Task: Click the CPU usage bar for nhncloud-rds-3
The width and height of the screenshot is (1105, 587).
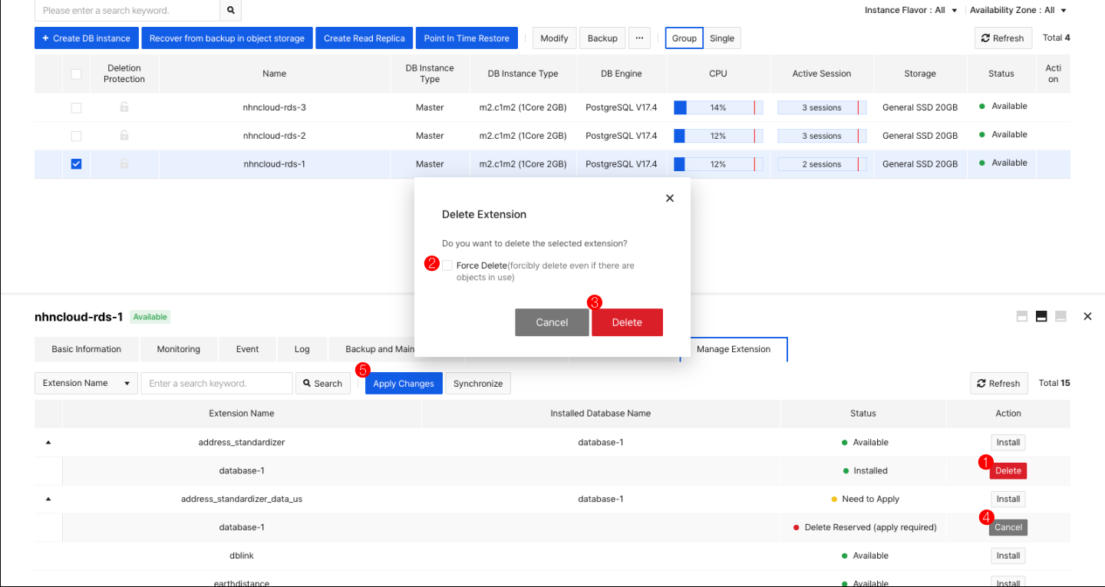Action: click(x=717, y=107)
